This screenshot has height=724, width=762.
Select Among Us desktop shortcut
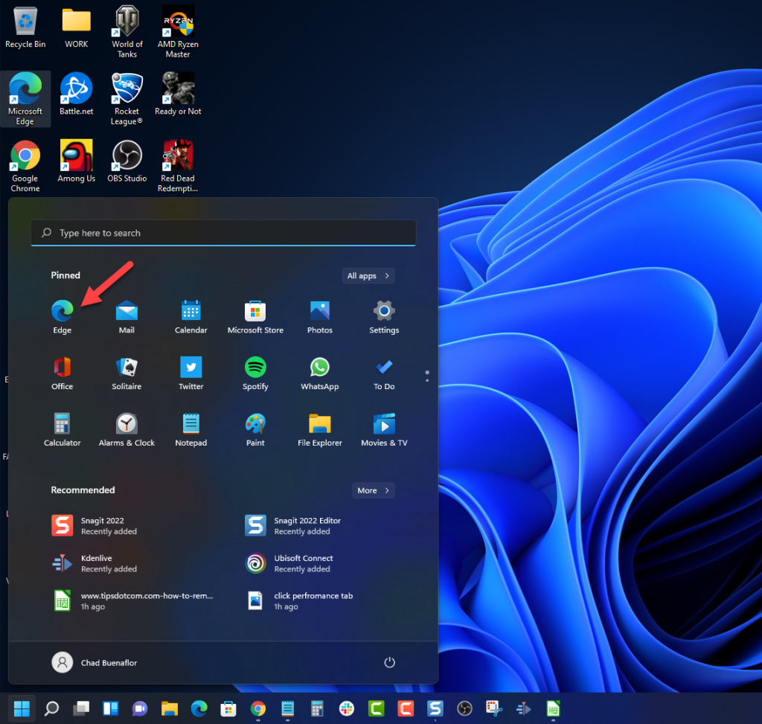77,161
